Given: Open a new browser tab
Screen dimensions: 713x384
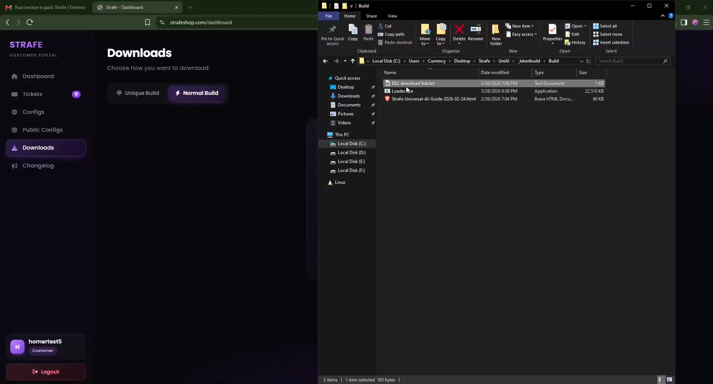Looking at the screenshot, I should 190,7.
